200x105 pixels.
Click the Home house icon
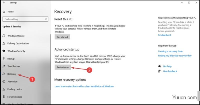4,11
